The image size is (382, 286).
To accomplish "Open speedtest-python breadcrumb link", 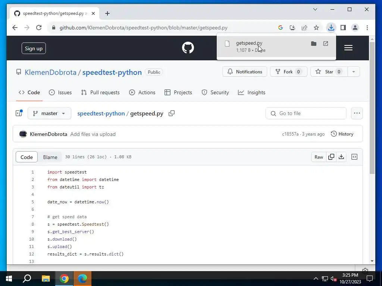I will (101, 113).
